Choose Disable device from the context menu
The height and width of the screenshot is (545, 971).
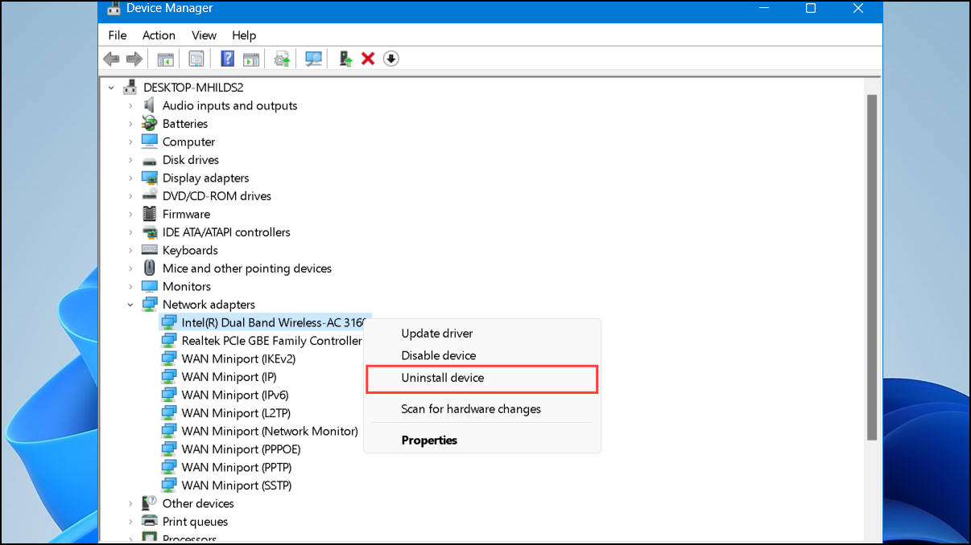482,355
